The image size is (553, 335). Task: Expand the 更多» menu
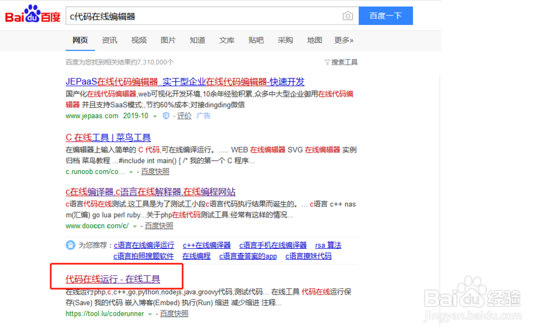(344, 40)
